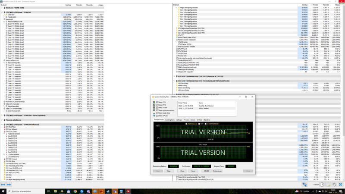345x194 pixels.
Task: Open weather widget showing 2°C
Action: coord(302,191)
